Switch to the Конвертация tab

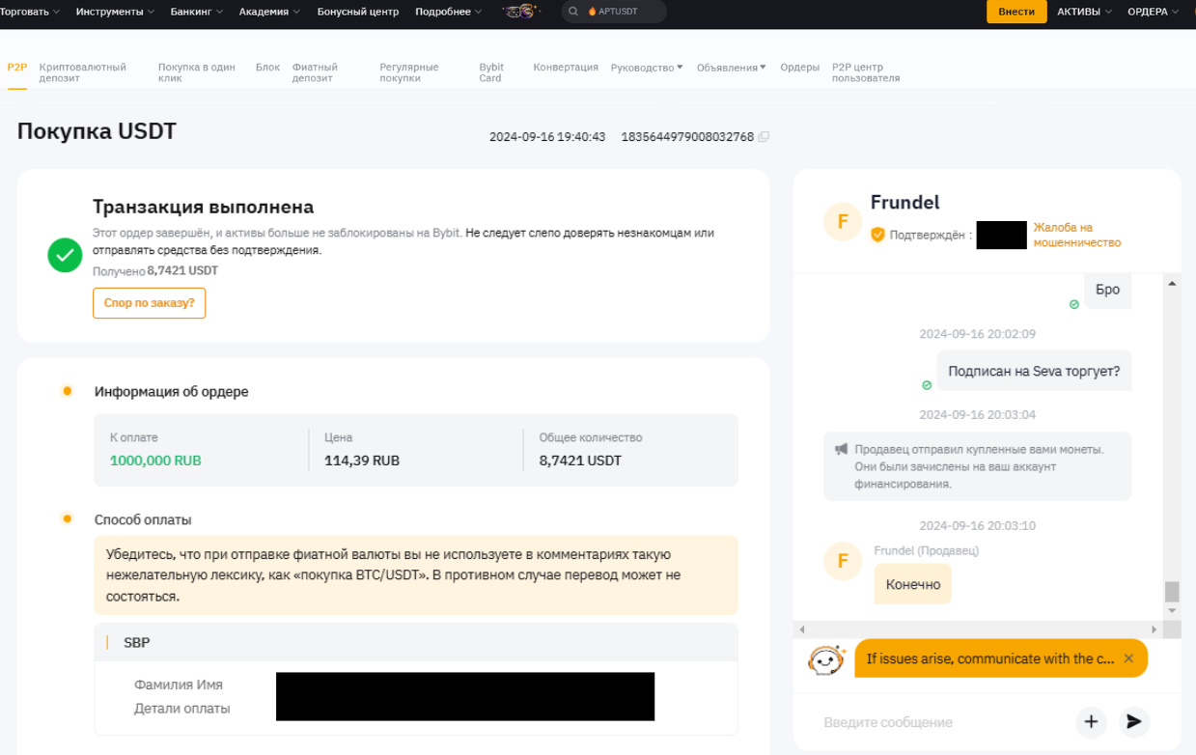tap(566, 68)
